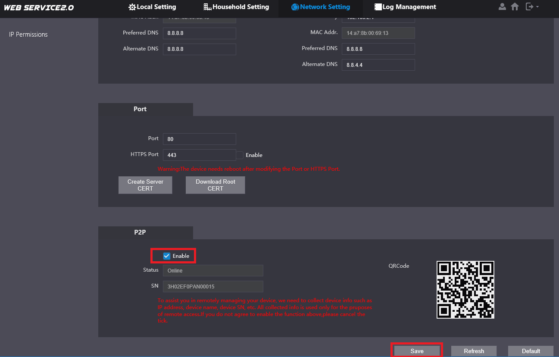The height and width of the screenshot is (357, 559).
Task: Enable the HTTPS Port checkbox
Action: (x=240, y=155)
